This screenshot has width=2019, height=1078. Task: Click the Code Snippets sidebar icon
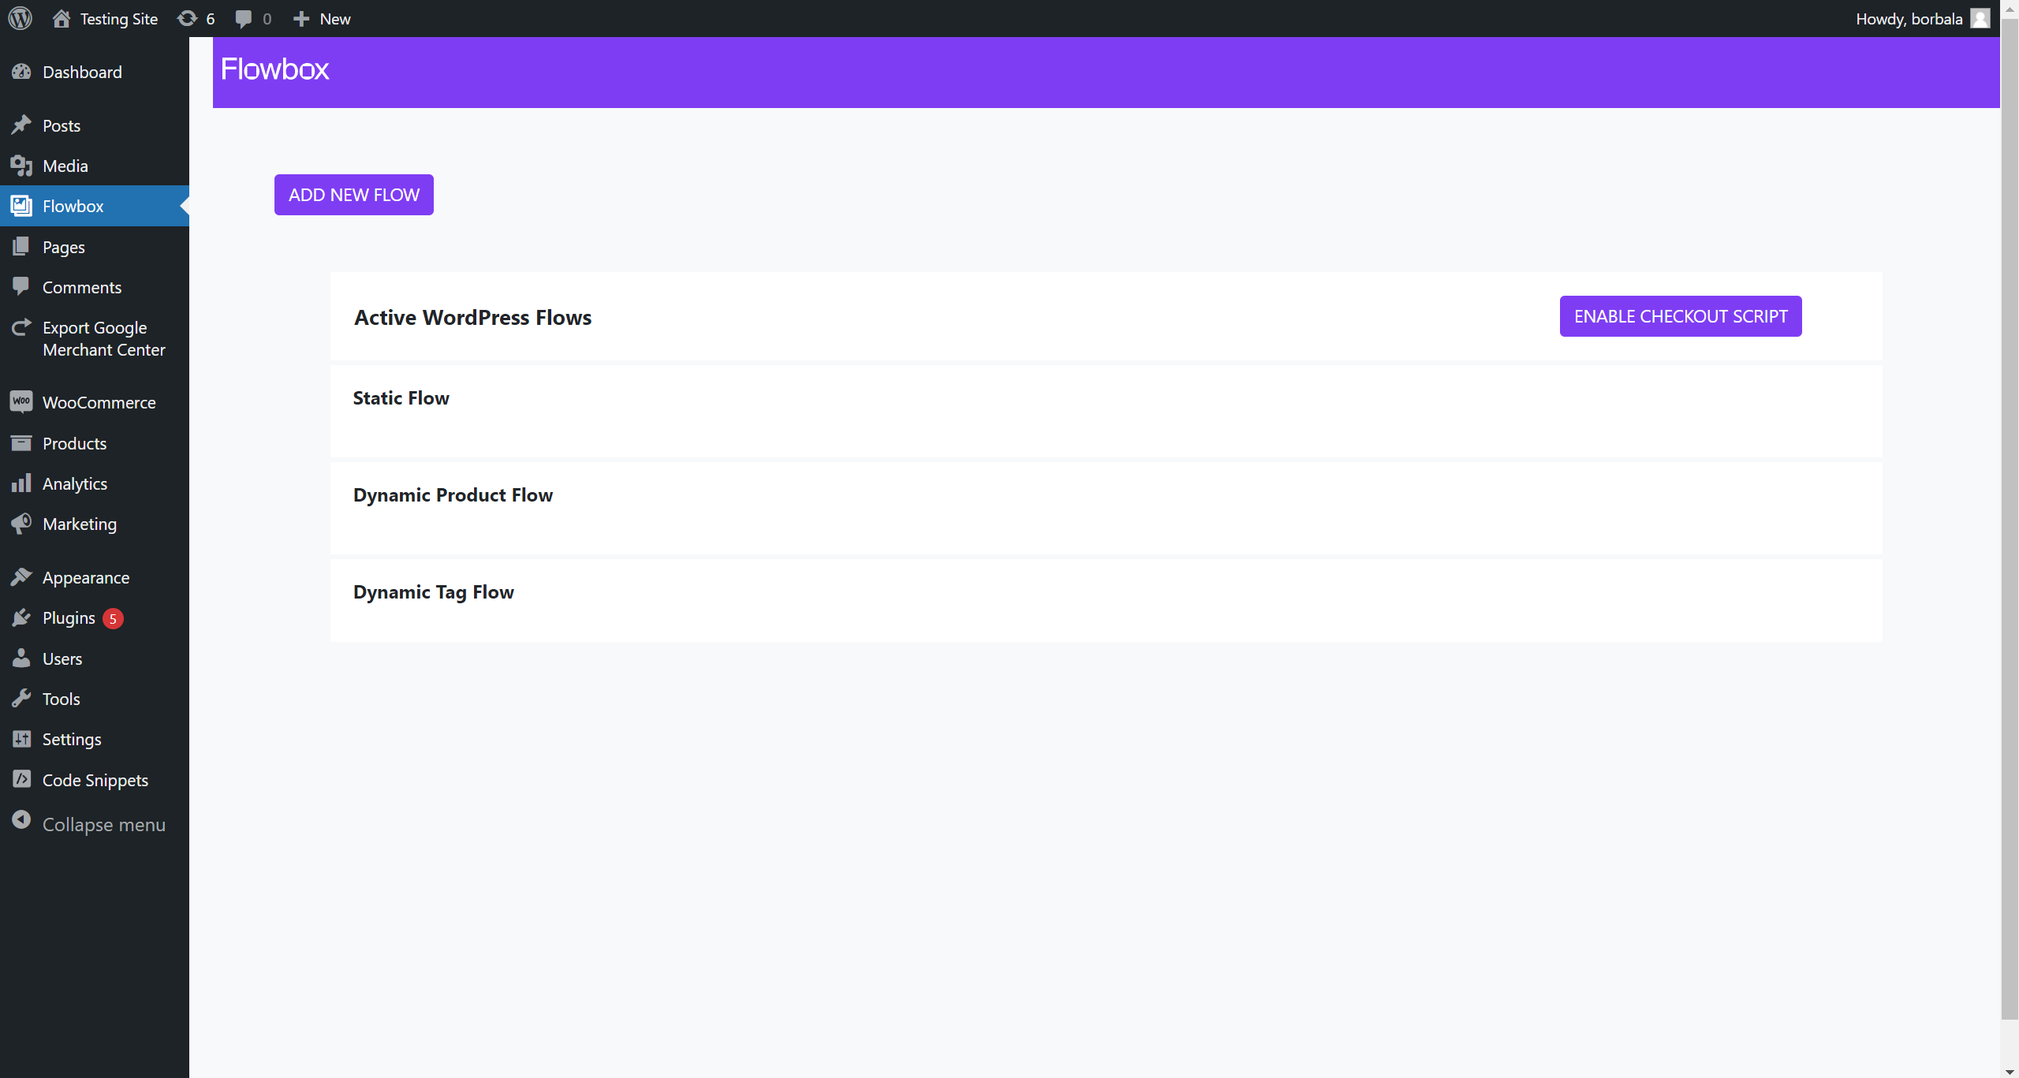click(21, 780)
